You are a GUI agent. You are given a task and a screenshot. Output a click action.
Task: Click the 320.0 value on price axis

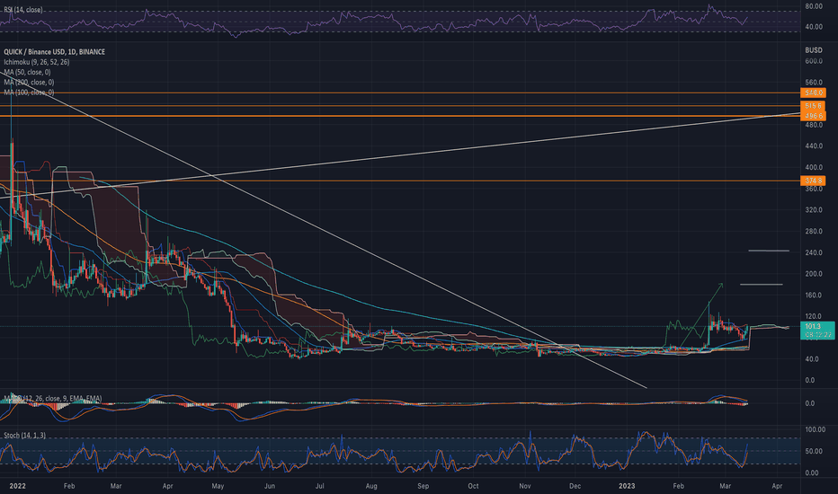814,210
